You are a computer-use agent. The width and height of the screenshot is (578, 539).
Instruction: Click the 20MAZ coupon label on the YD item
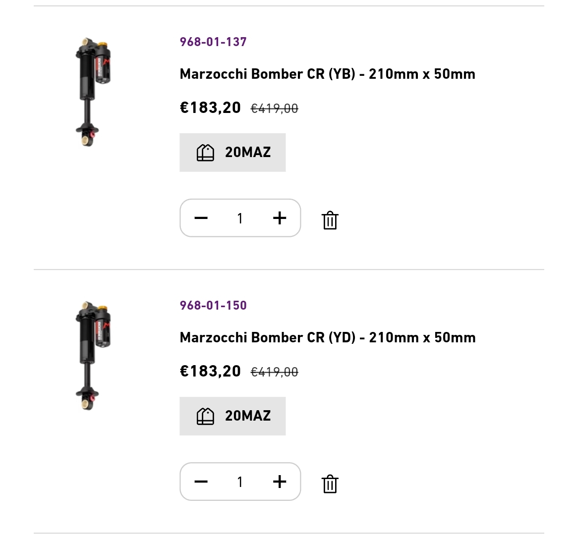[248, 416]
